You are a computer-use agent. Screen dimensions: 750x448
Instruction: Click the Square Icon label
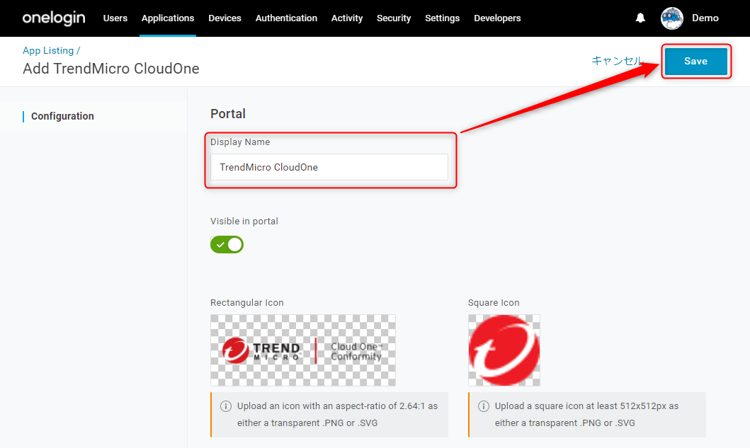click(494, 303)
